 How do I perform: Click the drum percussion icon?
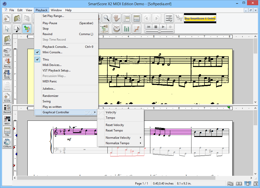[x=117, y=28]
